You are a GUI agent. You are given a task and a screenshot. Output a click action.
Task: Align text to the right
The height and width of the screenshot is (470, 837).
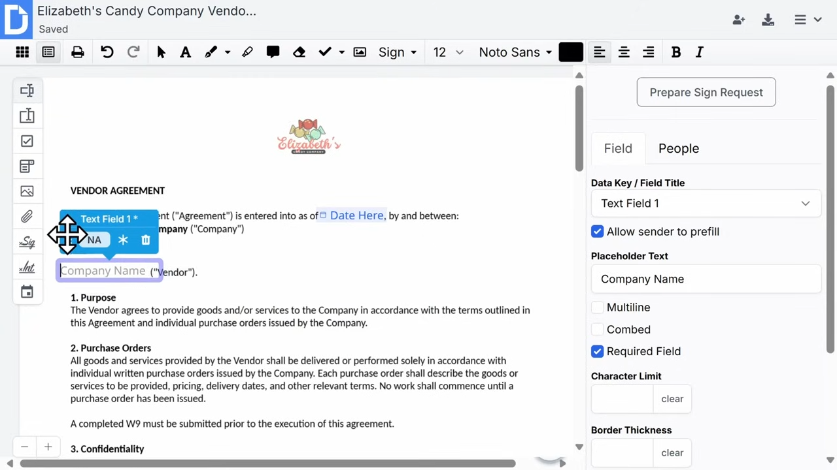(648, 52)
